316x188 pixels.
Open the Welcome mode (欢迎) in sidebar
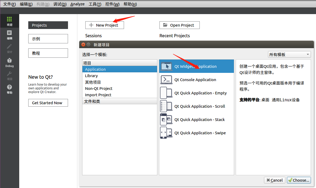pyautogui.click(x=10, y=21)
